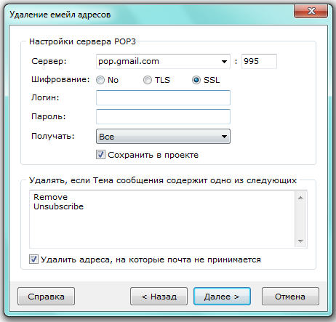
Task: Toggle Удалить адреса, на которые почта не принимается
Action: click(x=33, y=259)
